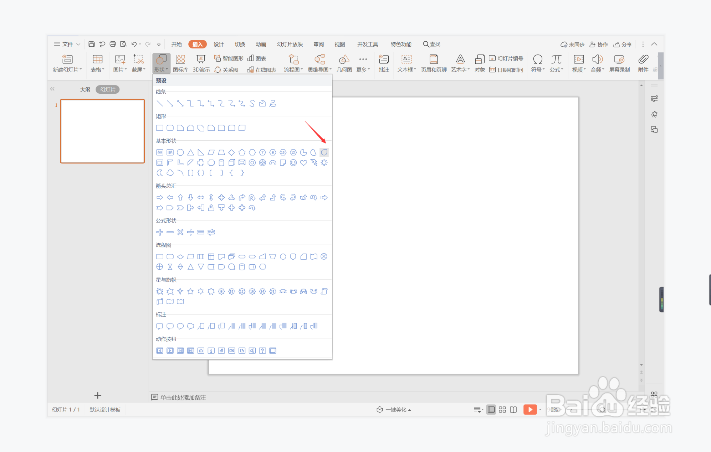Switch to outline view tab 大纲
Viewport: 711px width, 452px height.
(85, 89)
